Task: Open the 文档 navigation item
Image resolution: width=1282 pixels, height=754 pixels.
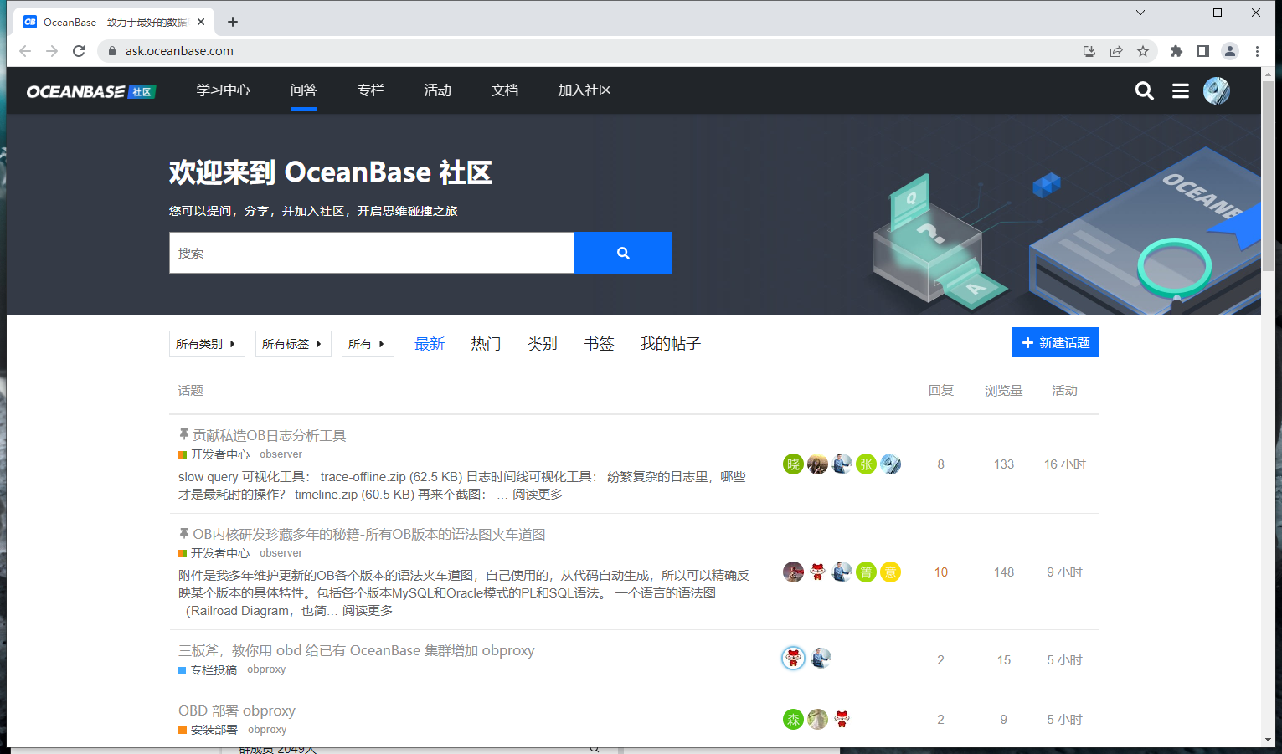Action: 504,90
